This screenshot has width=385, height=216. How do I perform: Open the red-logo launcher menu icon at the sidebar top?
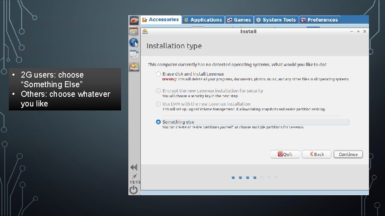134,20
